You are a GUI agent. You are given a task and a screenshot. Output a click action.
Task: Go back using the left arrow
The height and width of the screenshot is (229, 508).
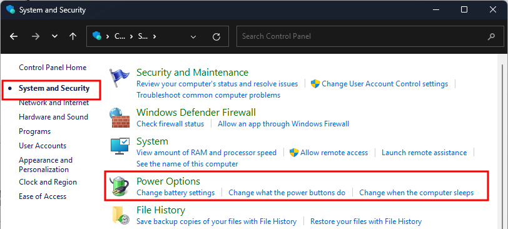coord(14,36)
